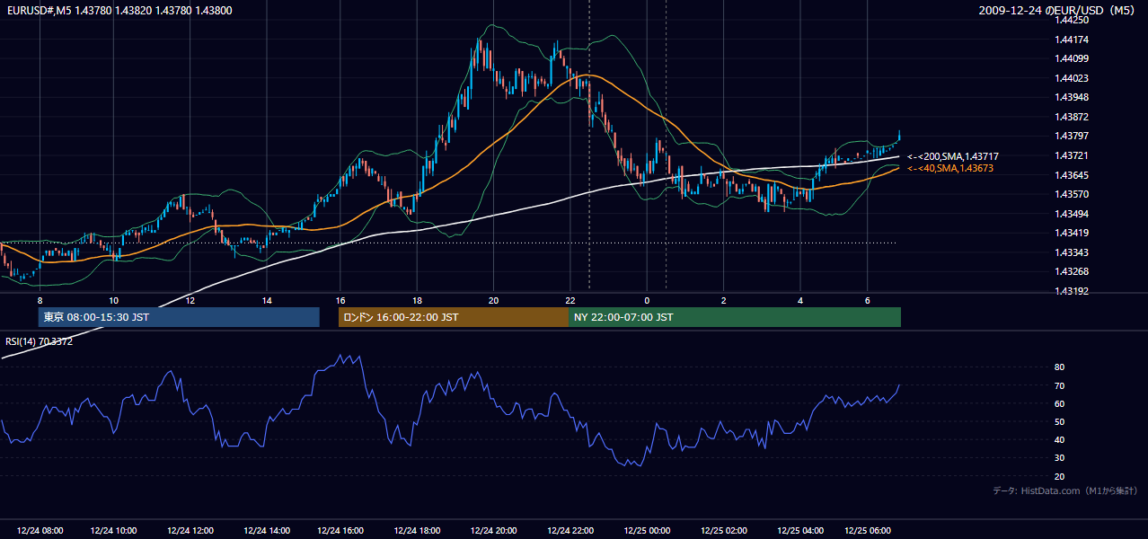Image resolution: width=1148 pixels, height=539 pixels.
Task: Click the 12/24 20:00 bottom time label
Action: (x=494, y=531)
